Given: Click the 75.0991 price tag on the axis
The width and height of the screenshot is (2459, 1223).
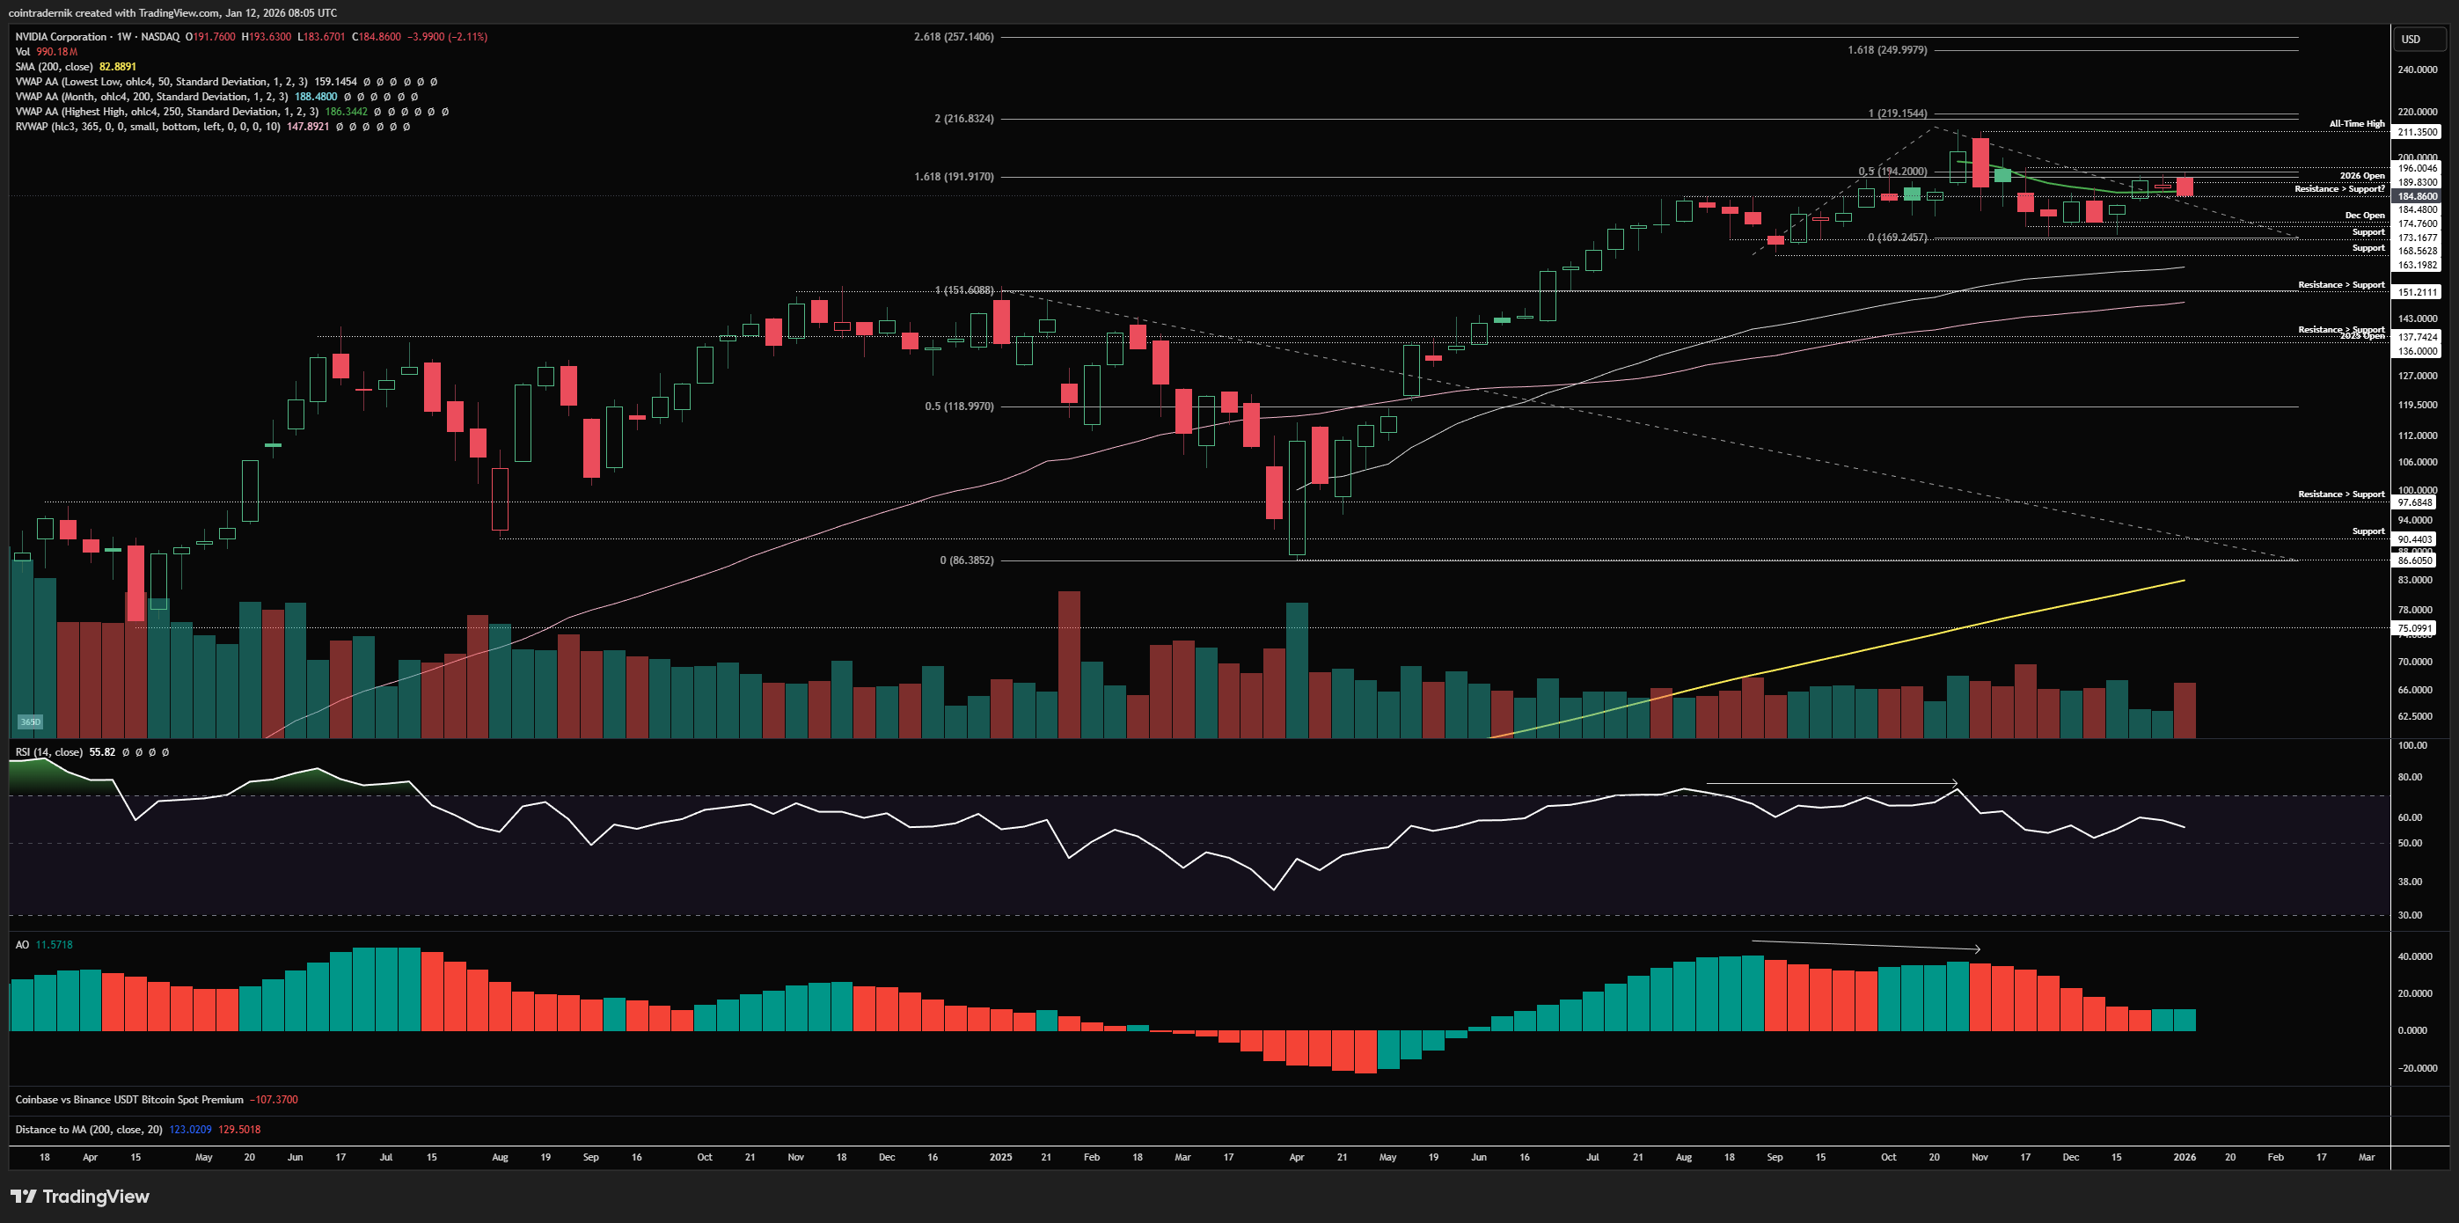Looking at the screenshot, I should click(2414, 628).
